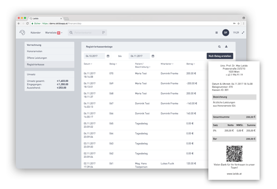
Task: Sort by the Mitarbeiter column header
Action: [167, 64]
